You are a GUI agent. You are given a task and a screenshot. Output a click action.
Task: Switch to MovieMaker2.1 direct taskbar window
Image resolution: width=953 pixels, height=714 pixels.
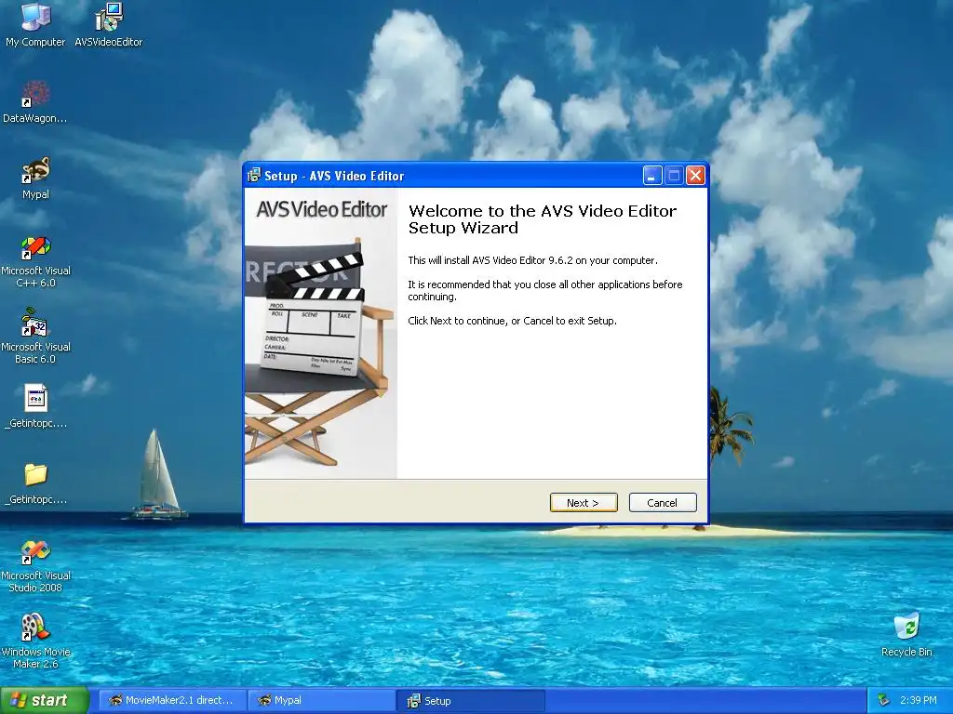pyautogui.click(x=172, y=700)
